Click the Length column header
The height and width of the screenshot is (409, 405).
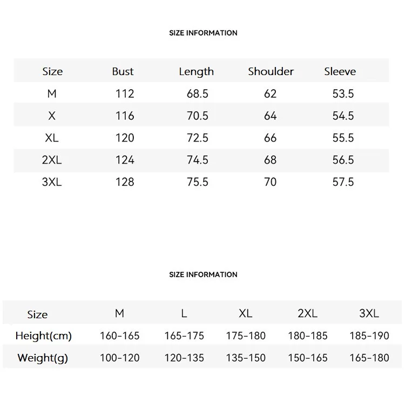click(196, 71)
